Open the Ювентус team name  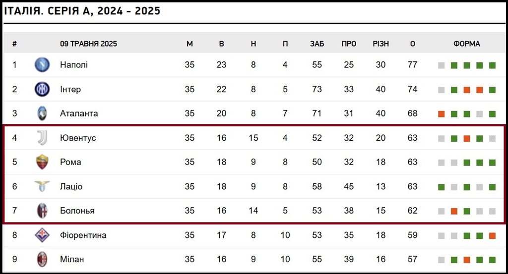pyautogui.click(x=78, y=138)
